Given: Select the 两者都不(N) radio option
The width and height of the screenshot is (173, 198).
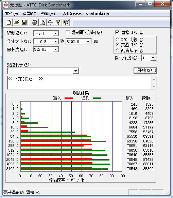Looking at the screenshot, I should [117, 50].
